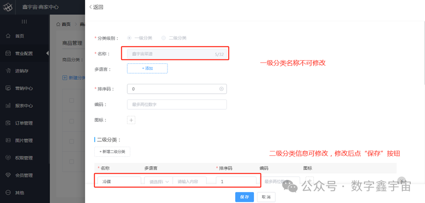This screenshot has height=203, width=425.
Task: Select the 一级分类 radio button
Action: [129, 38]
